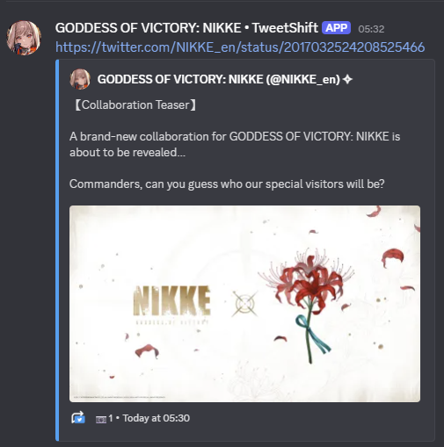The width and height of the screenshot is (444, 447).
Task: Click the 05:32 message timestamp
Action: (371, 29)
